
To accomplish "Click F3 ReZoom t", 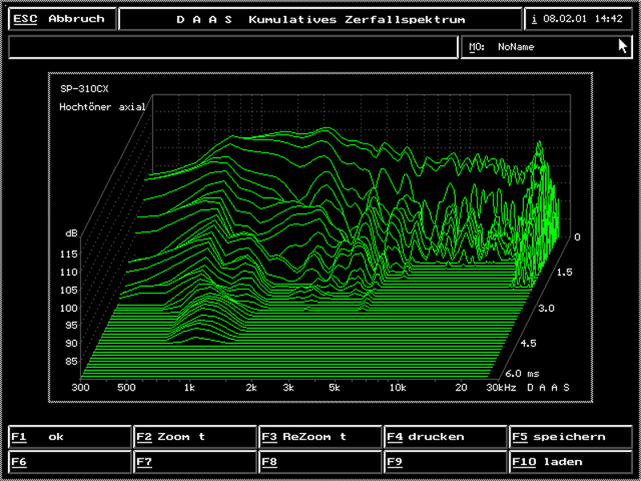I will pos(320,437).
